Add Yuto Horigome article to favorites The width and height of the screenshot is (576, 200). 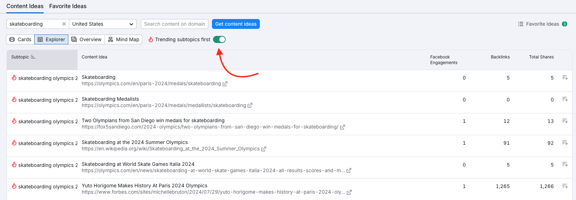(x=565, y=186)
